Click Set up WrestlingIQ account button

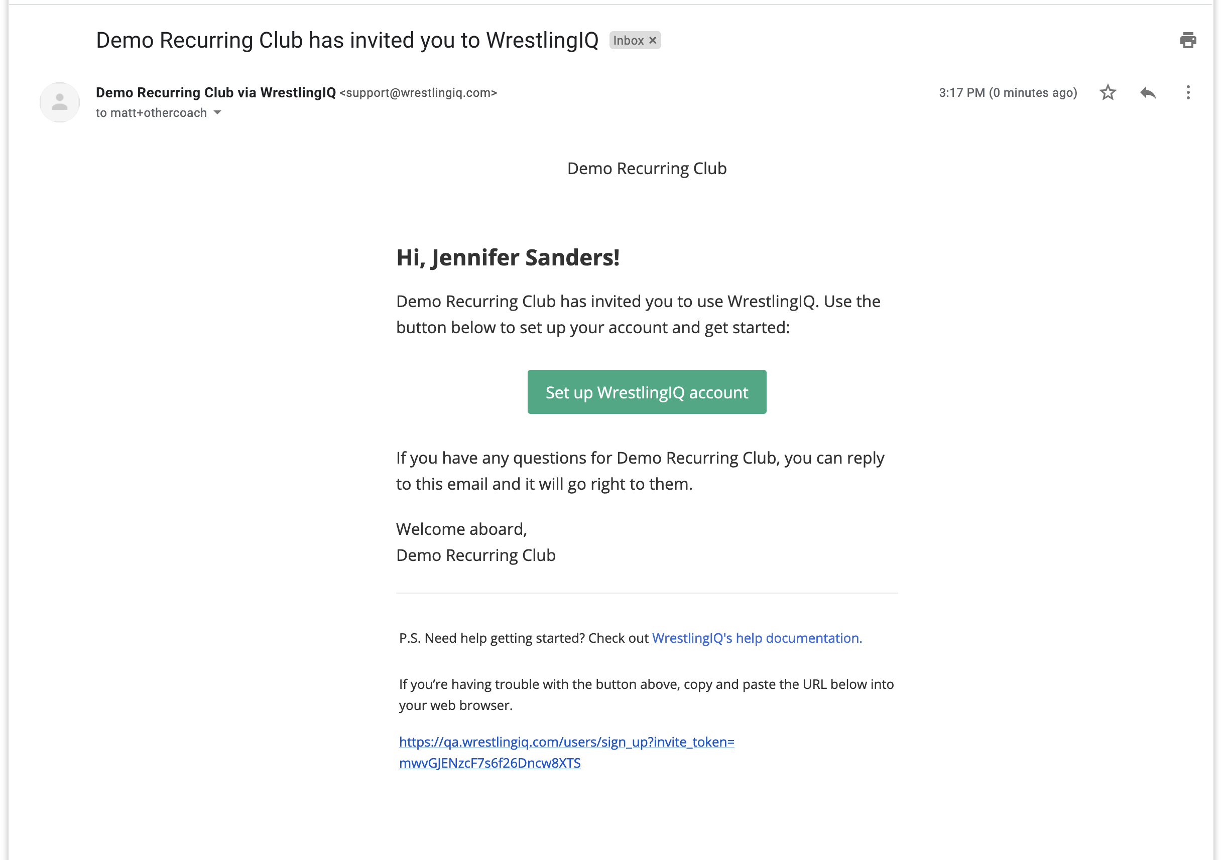(x=647, y=392)
